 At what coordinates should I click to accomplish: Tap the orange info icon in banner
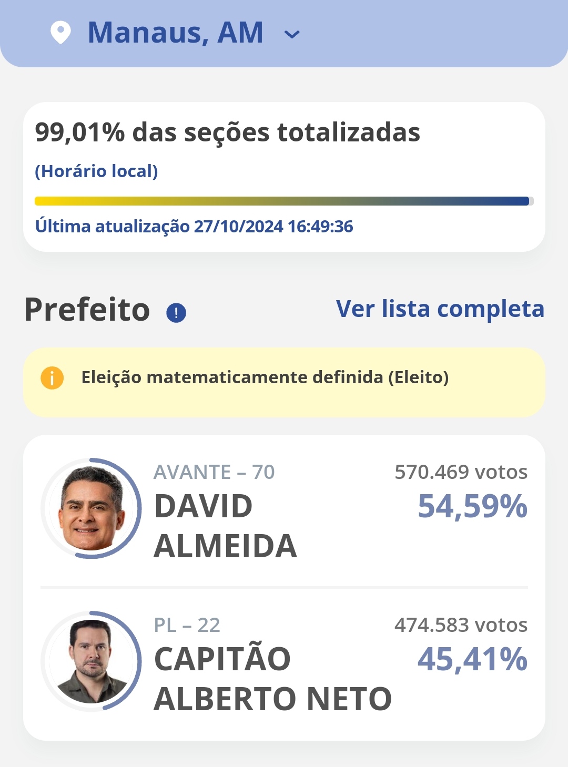coord(52,377)
